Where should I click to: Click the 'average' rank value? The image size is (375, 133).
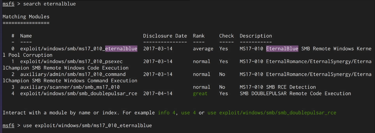203,49
